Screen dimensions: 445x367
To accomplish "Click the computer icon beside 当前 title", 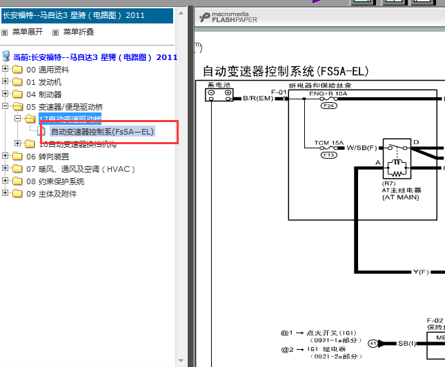I will click(6, 56).
